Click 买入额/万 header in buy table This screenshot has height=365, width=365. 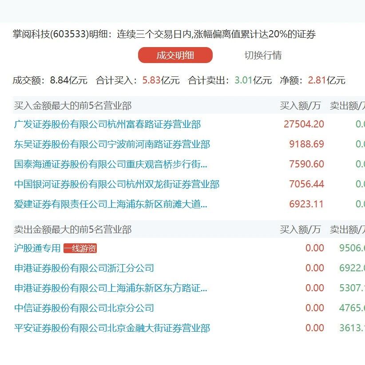pos(300,106)
